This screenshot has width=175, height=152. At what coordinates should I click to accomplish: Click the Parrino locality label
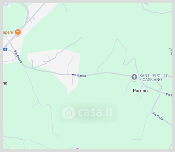coord(140,91)
